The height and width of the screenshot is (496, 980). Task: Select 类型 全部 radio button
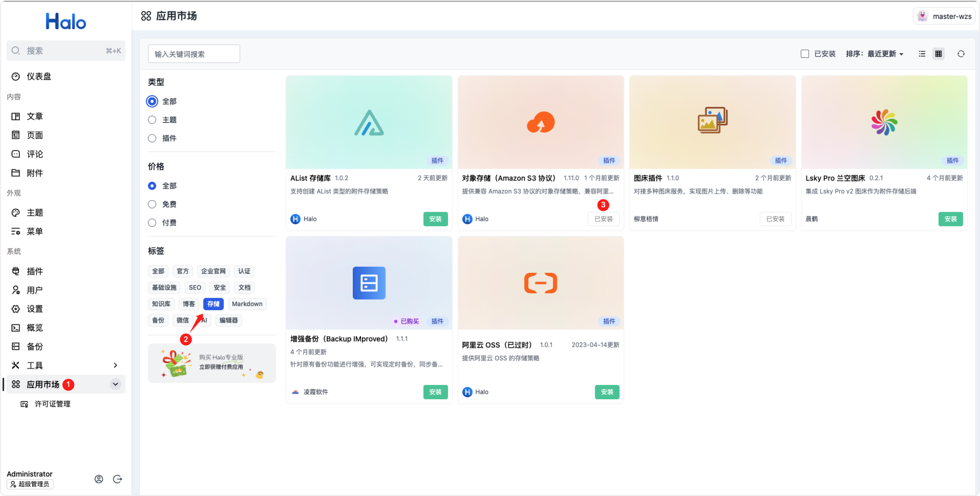(x=152, y=101)
